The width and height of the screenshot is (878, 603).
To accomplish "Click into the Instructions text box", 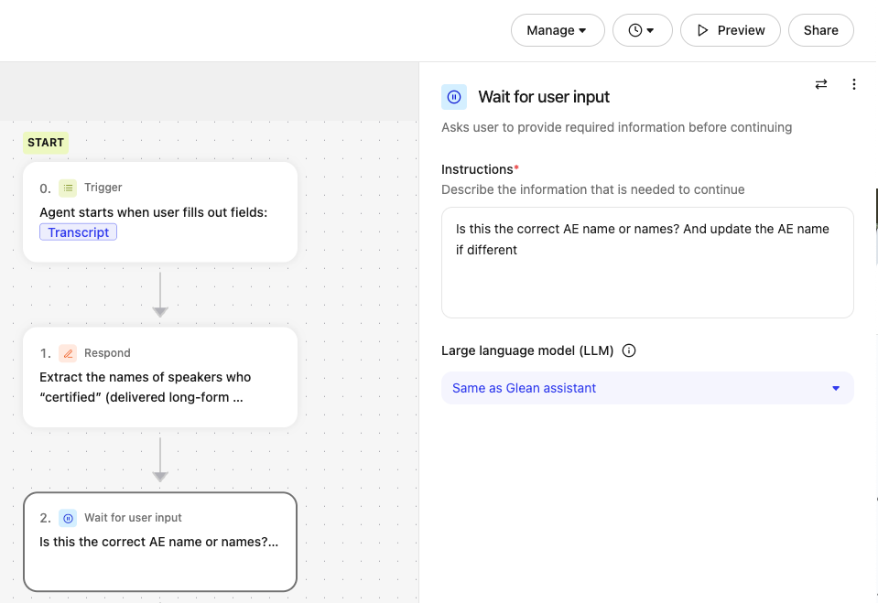I will click(x=646, y=275).
